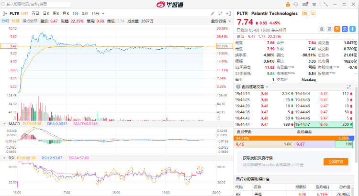
Task: Expand the tick trades panel icon
Action: click(x=348, y=87)
